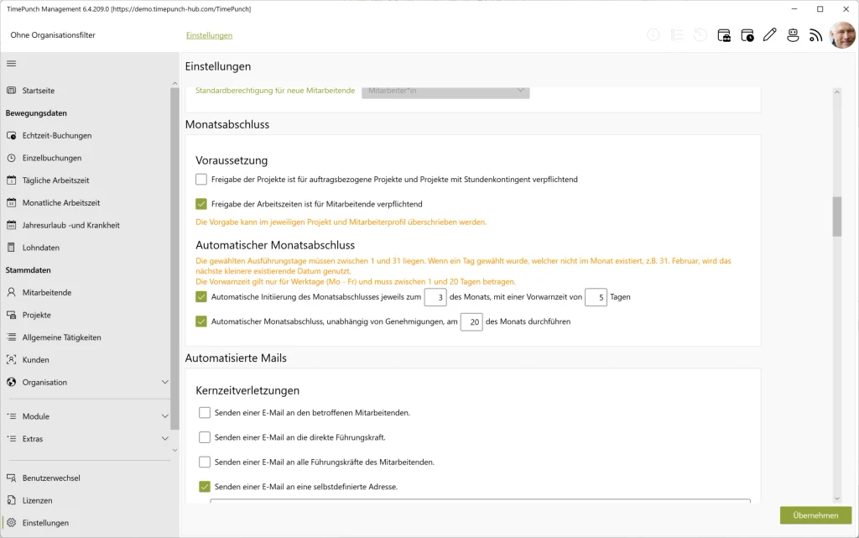Open the robot assistant toolbar icon
The width and height of the screenshot is (859, 538).
[x=793, y=35]
